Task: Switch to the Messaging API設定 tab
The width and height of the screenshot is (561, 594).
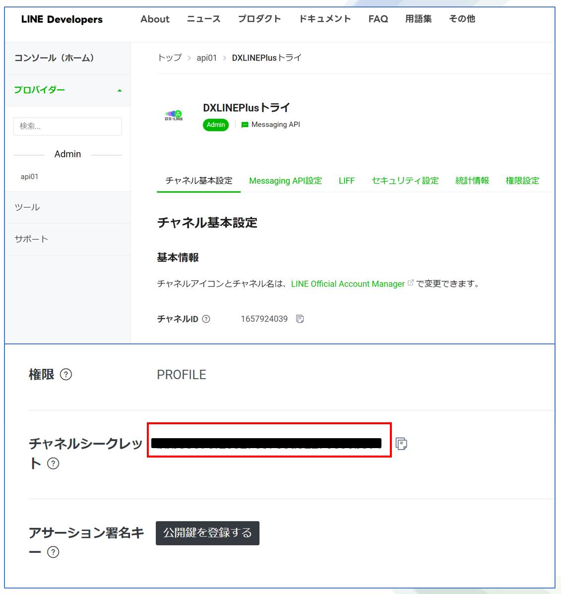Action: 285,181
